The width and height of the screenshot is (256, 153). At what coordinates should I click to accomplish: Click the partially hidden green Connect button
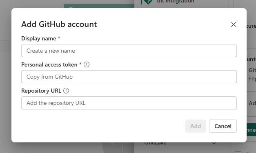(251, 130)
